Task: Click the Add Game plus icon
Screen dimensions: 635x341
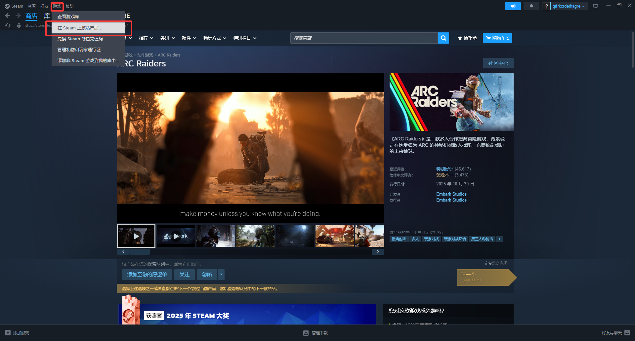Action: [x=8, y=333]
